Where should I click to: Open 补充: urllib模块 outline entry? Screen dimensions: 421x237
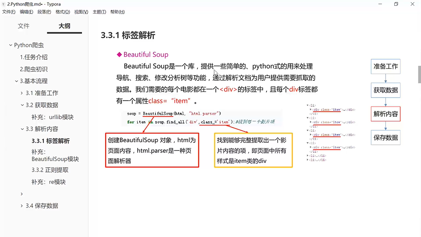[52, 117]
